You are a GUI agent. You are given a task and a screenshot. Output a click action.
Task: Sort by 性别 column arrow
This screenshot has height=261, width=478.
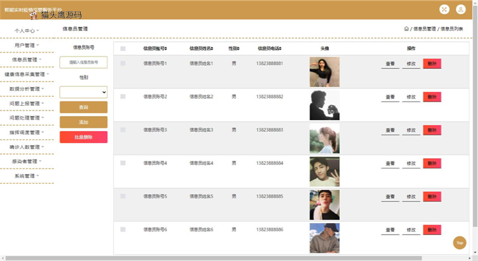[239, 48]
